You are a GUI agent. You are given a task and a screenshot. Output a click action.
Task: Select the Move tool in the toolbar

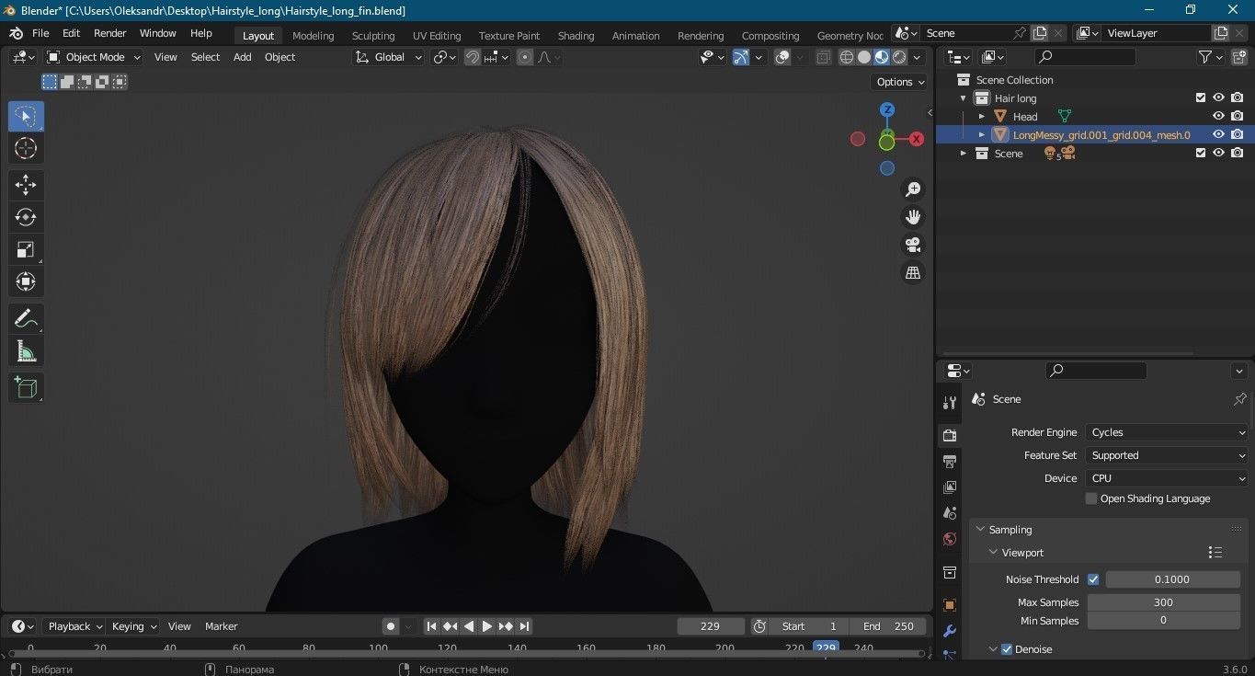[26, 185]
